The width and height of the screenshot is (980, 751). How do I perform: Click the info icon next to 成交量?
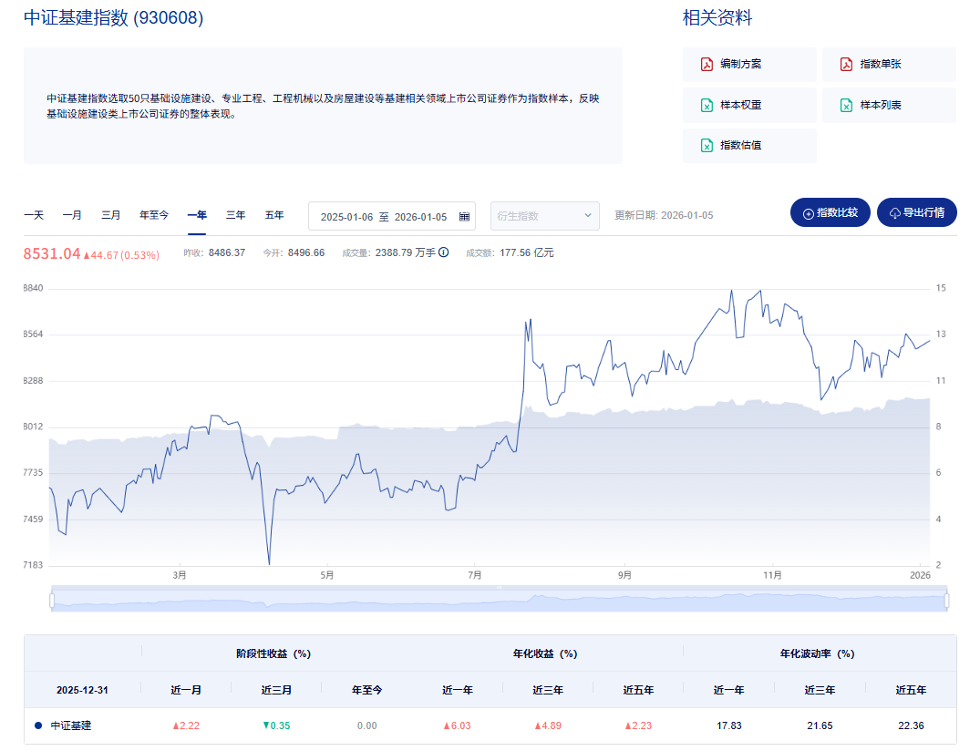(444, 252)
